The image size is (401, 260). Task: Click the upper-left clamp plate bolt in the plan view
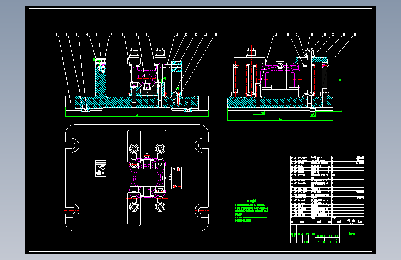[134, 149]
